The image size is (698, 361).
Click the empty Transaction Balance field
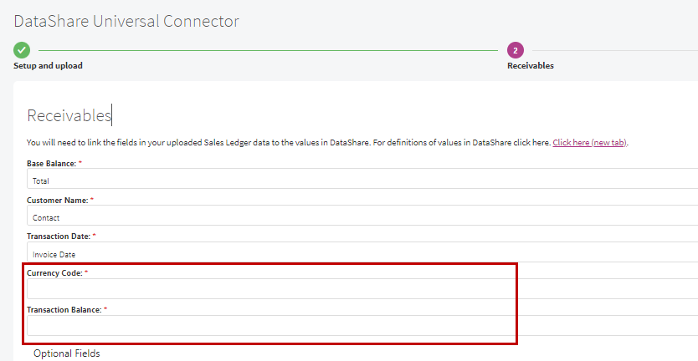[362, 325]
